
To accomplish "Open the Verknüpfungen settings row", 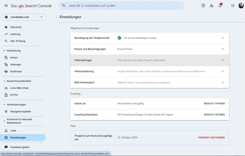I will pos(149,60).
